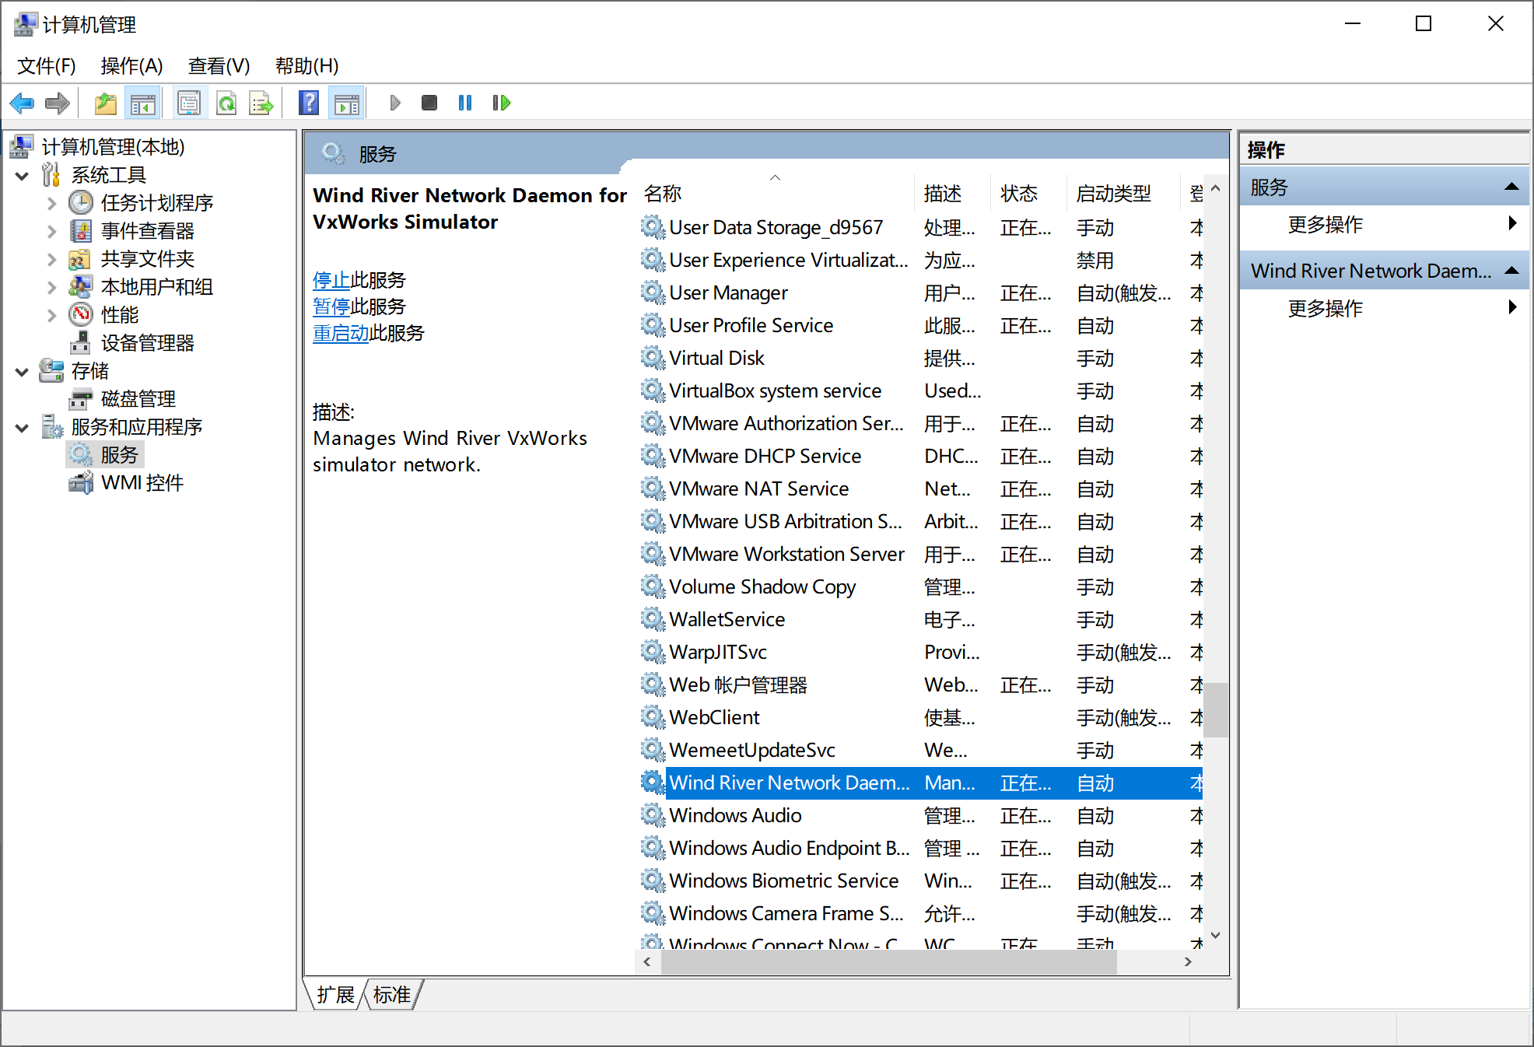This screenshot has height=1047, width=1534.
Task: Collapse the 系统工具 tree node
Action: [22, 175]
